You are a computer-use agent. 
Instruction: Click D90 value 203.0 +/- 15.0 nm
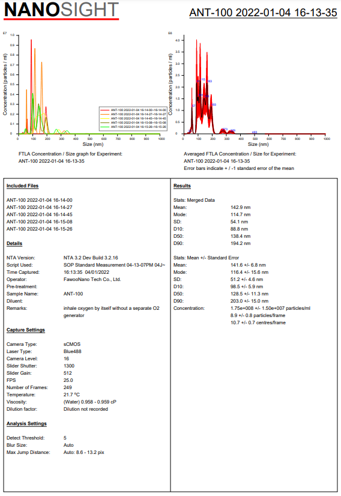point(249,301)
